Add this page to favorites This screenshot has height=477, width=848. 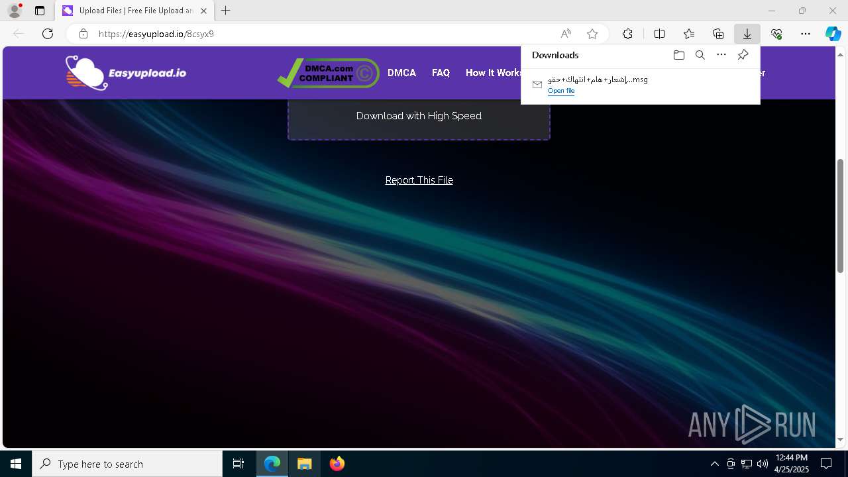[x=592, y=34]
